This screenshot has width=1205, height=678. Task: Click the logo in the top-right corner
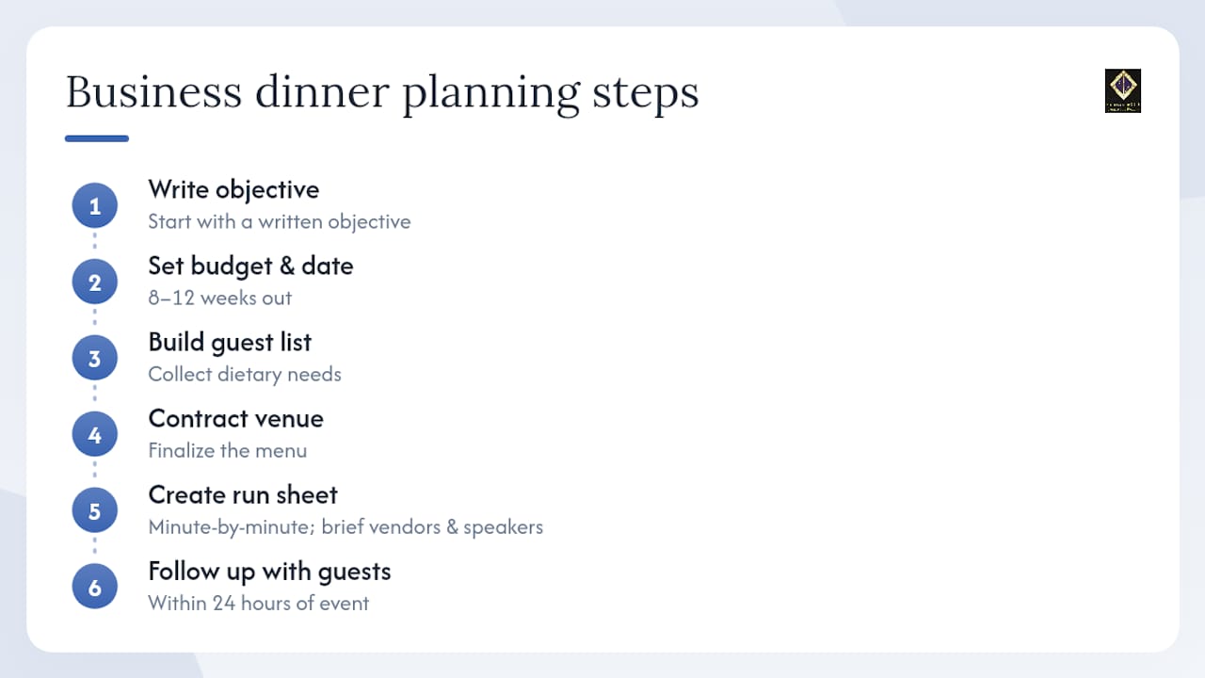pyautogui.click(x=1122, y=91)
